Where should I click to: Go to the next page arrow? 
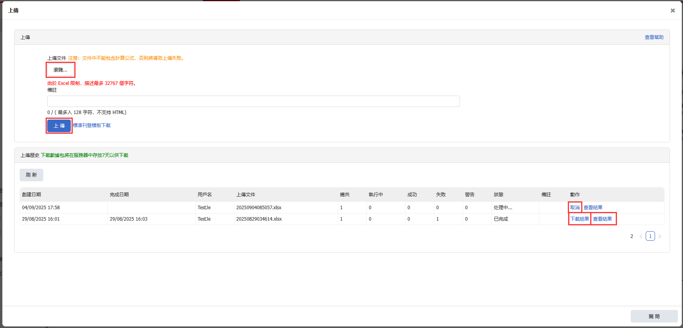tap(660, 236)
